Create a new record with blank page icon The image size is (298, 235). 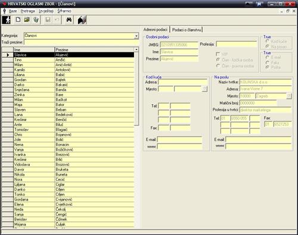click(18, 20)
